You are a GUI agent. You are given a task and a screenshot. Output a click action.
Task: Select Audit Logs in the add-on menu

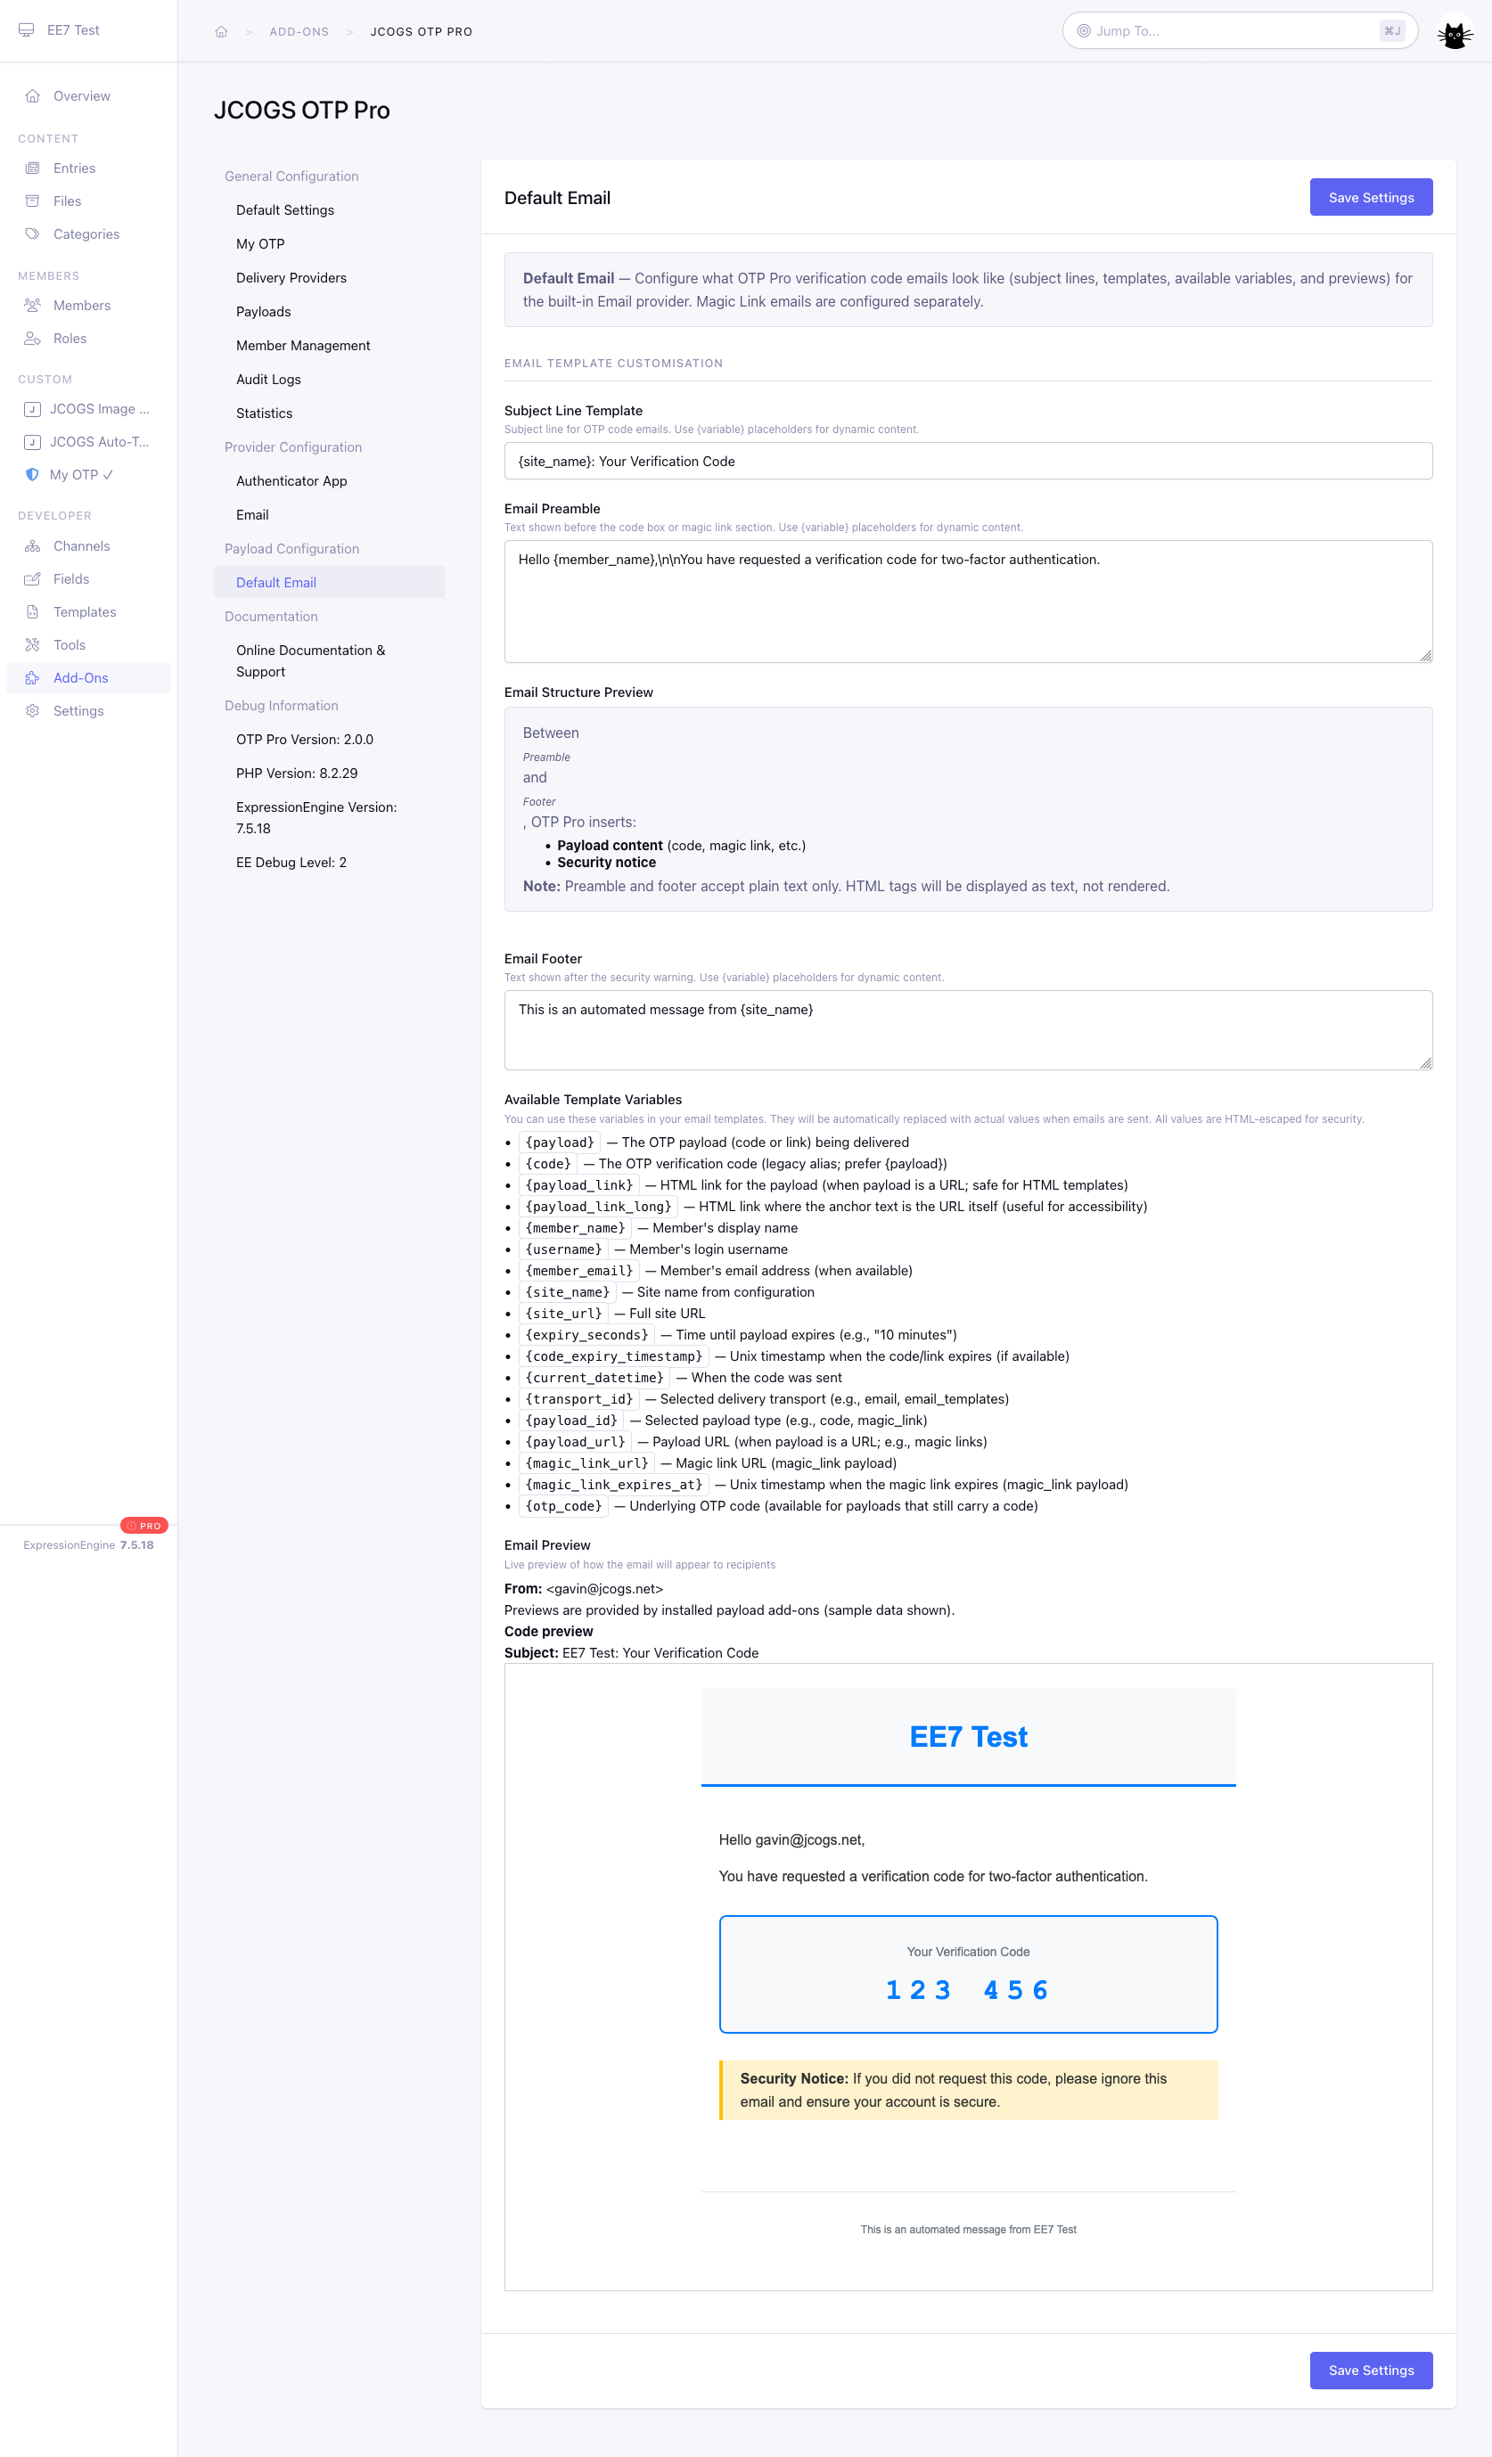click(x=268, y=380)
